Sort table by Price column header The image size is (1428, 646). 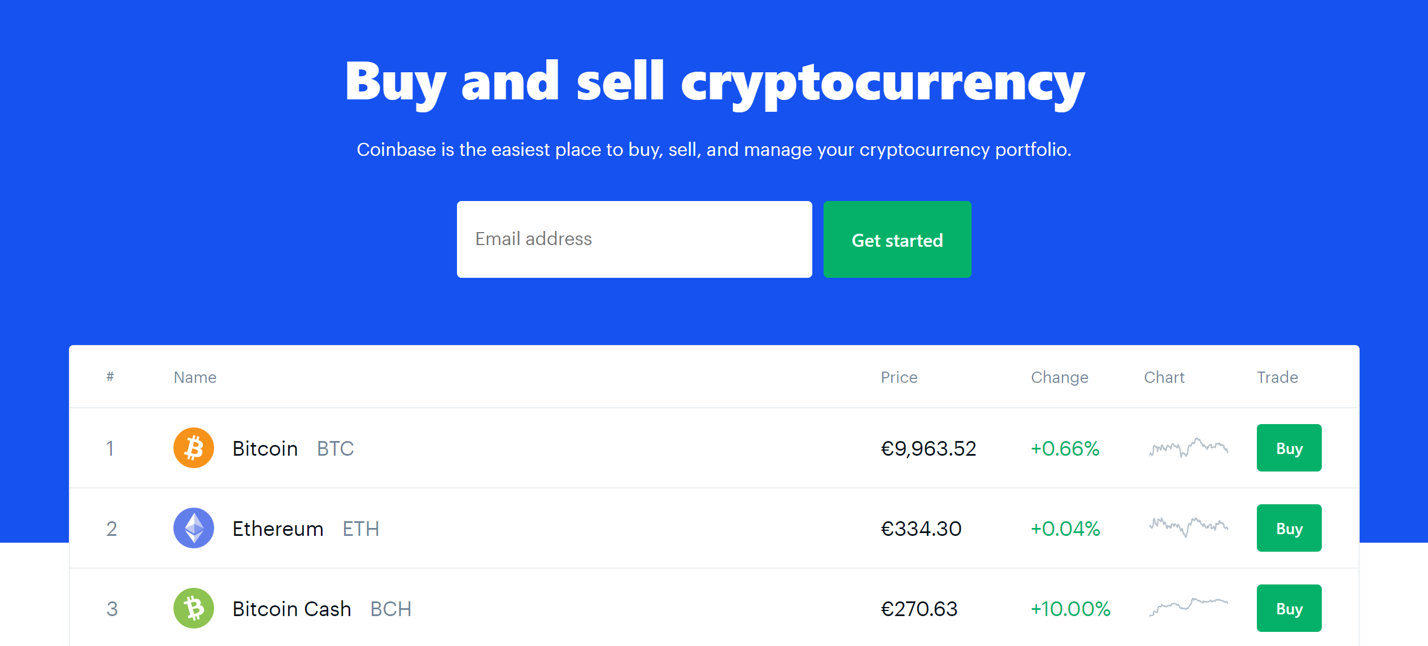click(x=899, y=377)
